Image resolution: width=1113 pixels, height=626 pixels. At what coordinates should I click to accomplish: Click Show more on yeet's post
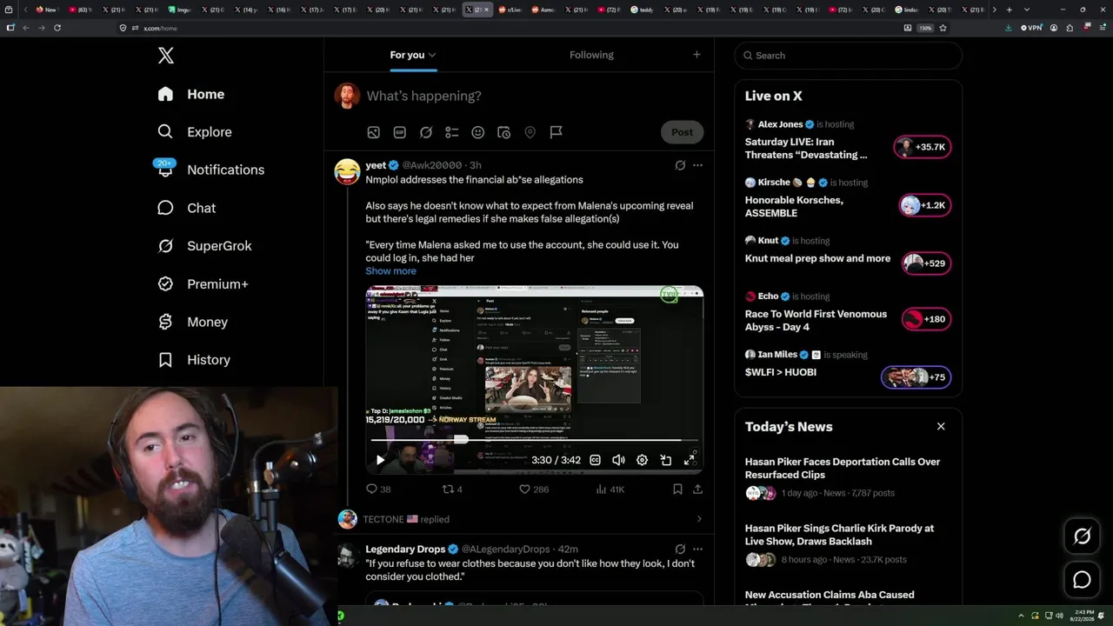coord(390,271)
